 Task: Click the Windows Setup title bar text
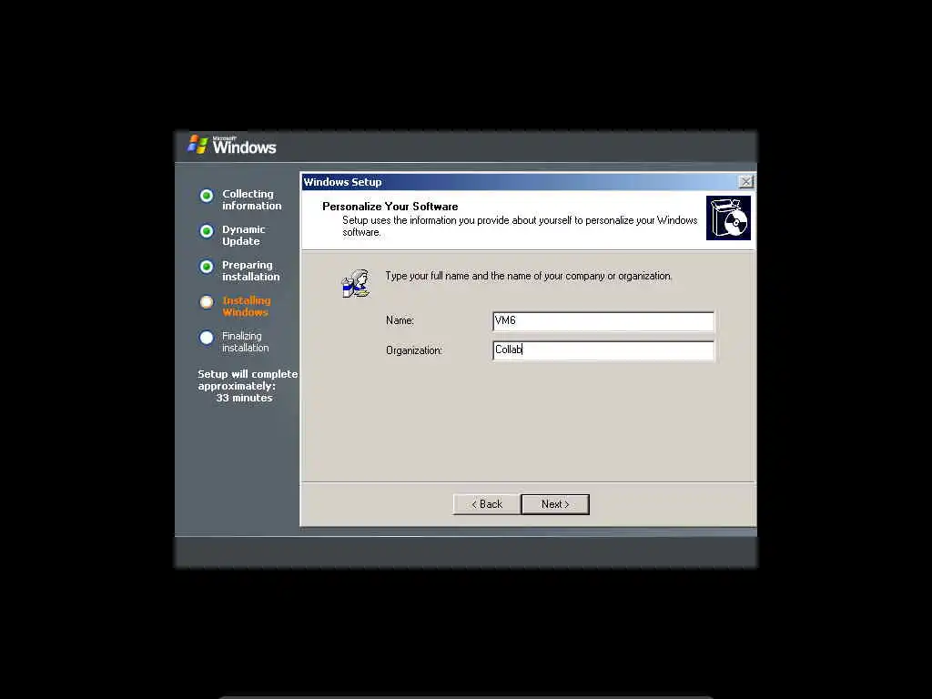pos(342,182)
